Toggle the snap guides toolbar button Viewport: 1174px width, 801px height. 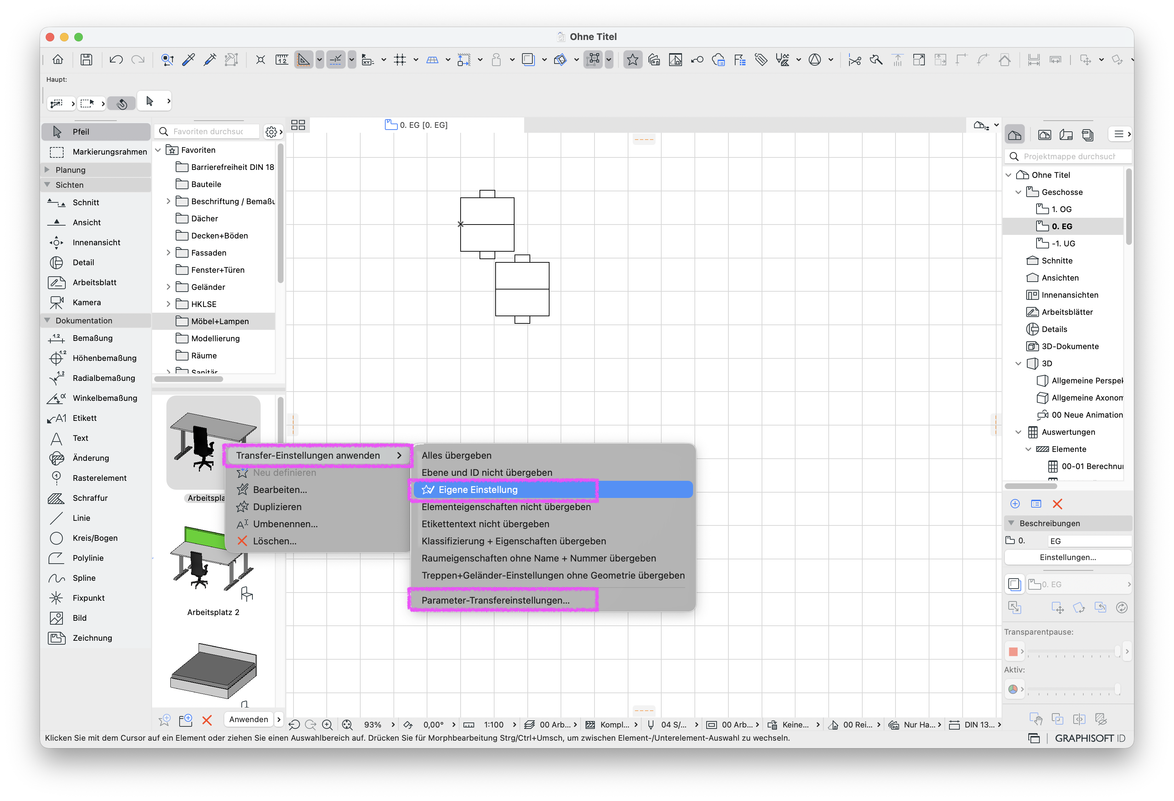pos(335,60)
